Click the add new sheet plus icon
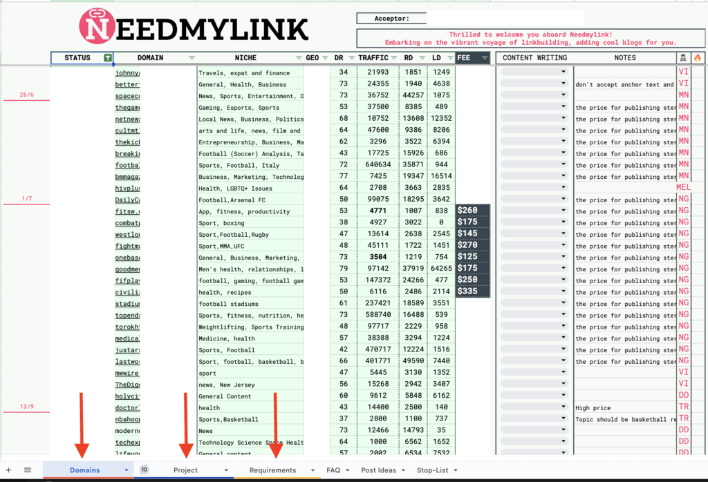Screen dimensions: 708x482 (x=9, y=470)
